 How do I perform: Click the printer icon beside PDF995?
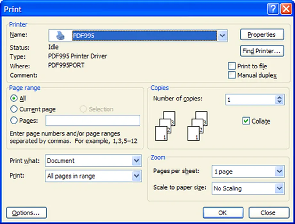(60, 36)
